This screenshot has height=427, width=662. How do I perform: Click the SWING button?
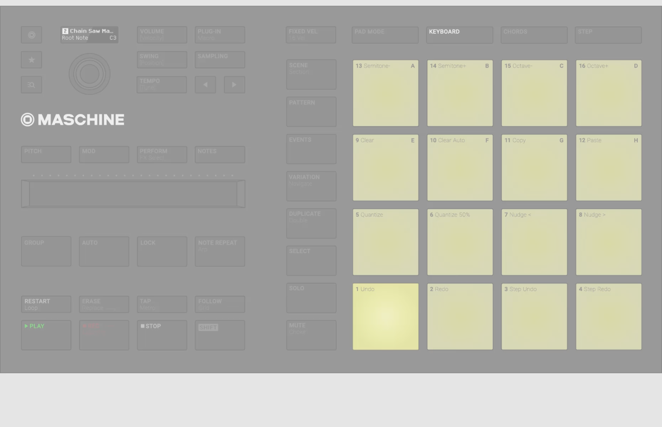[x=162, y=60]
